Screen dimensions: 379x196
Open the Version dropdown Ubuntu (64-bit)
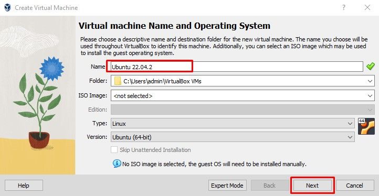(x=233, y=137)
